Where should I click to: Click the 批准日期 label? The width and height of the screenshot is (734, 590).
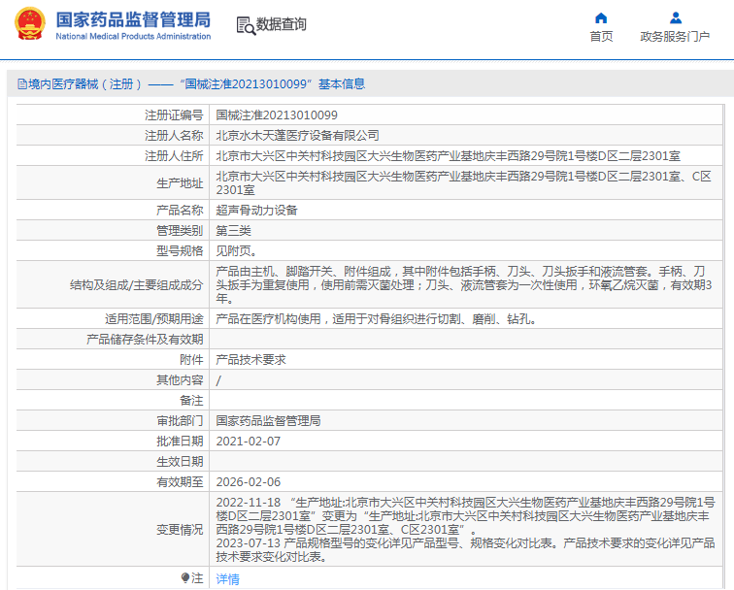(180, 442)
